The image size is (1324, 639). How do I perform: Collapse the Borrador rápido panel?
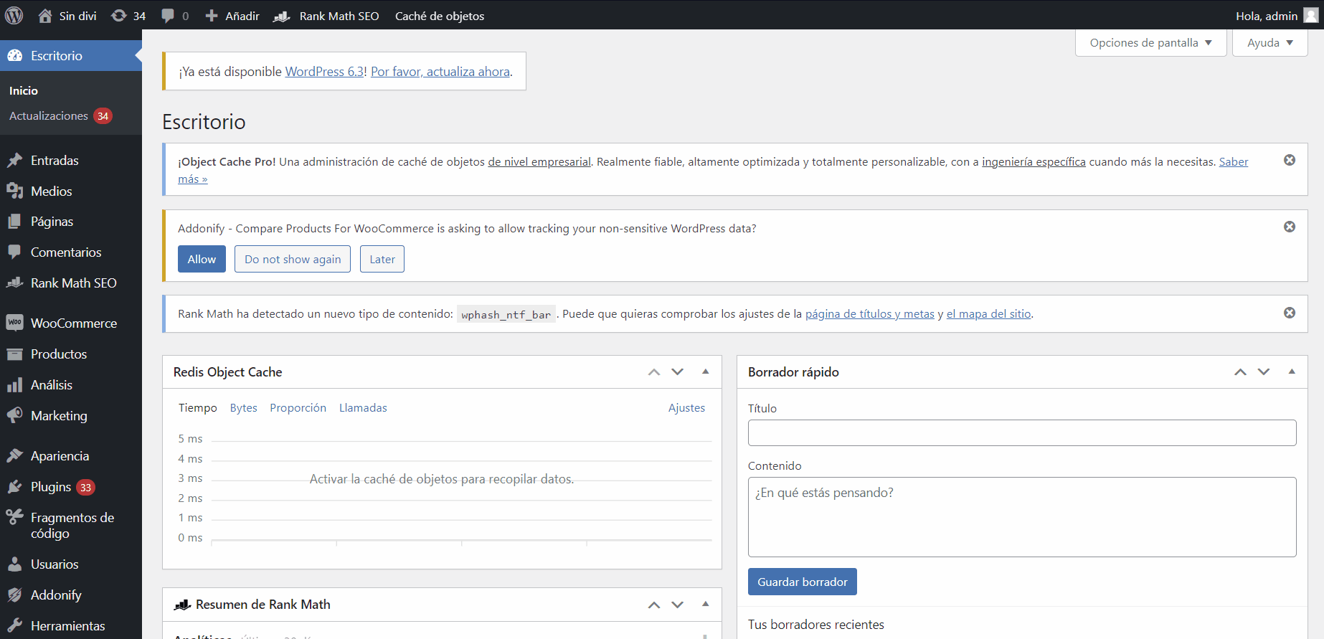tap(1291, 371)
